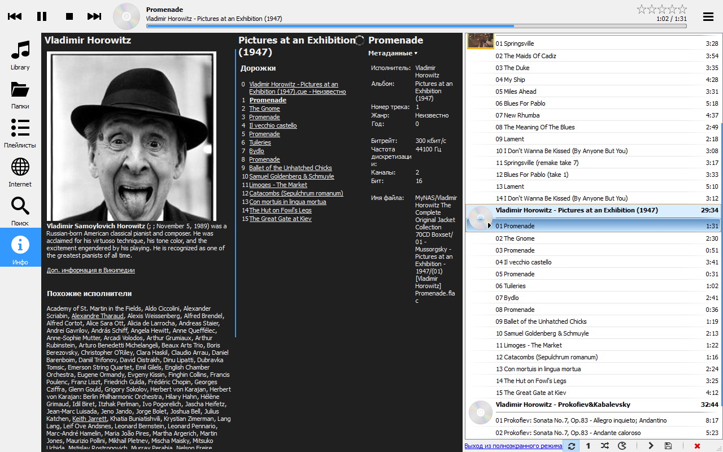The height and width of the screenshot is (452, 723).
Task: Click Выход из полноэкранного режима link
Action: (x=513, y=446)
